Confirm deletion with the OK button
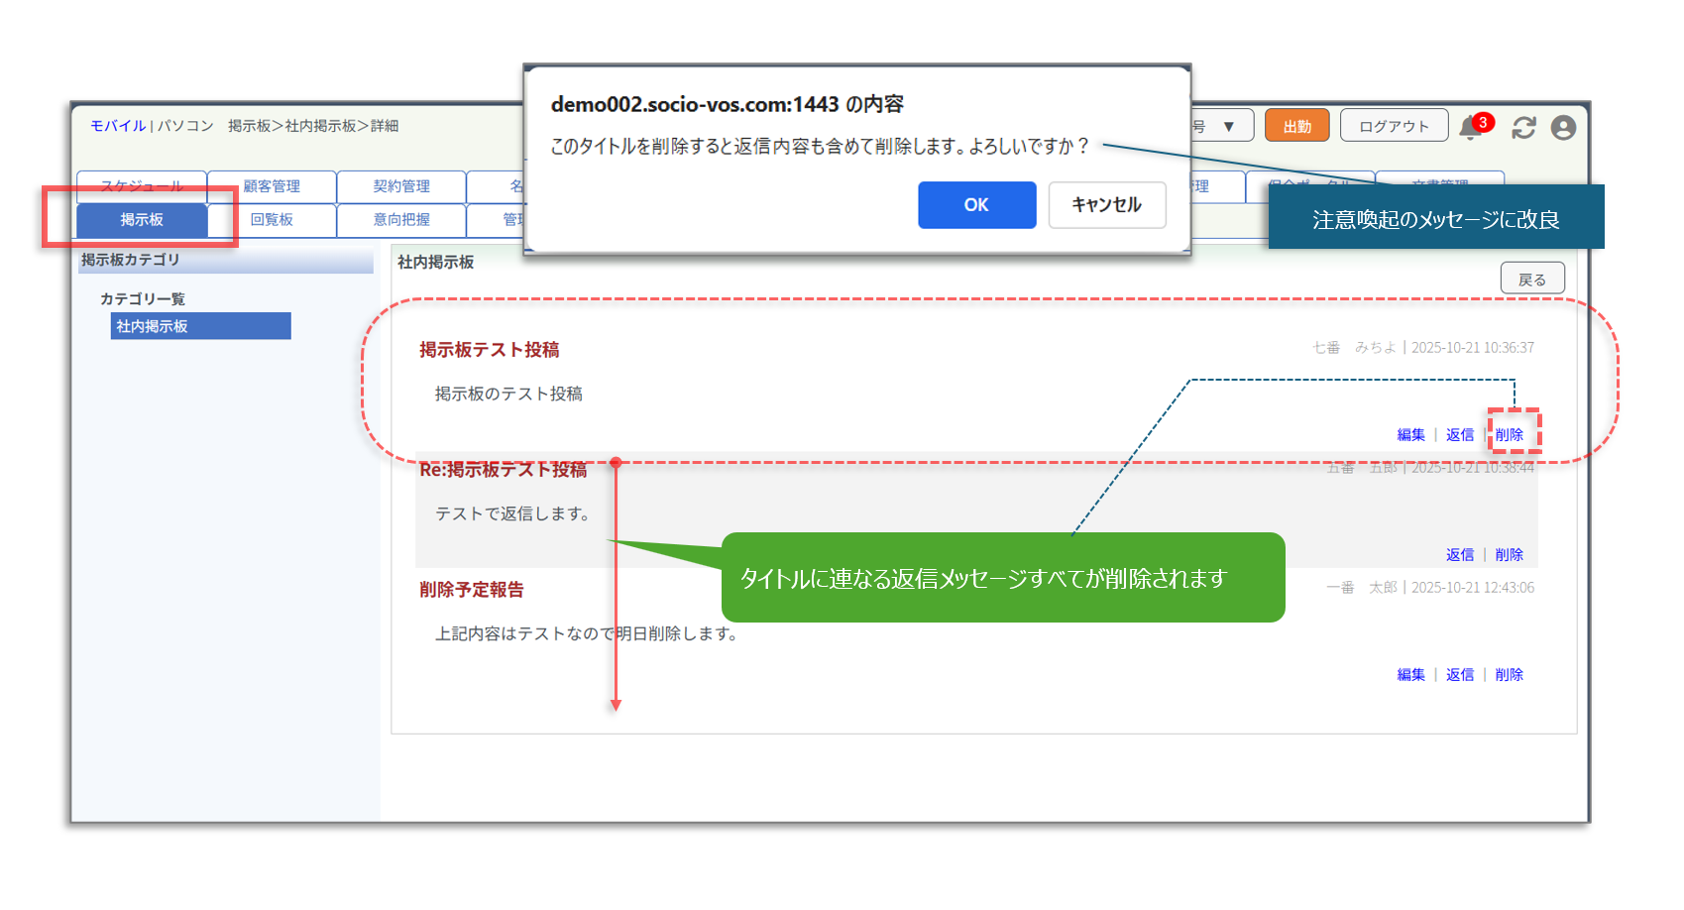 [x=976, y=205]
